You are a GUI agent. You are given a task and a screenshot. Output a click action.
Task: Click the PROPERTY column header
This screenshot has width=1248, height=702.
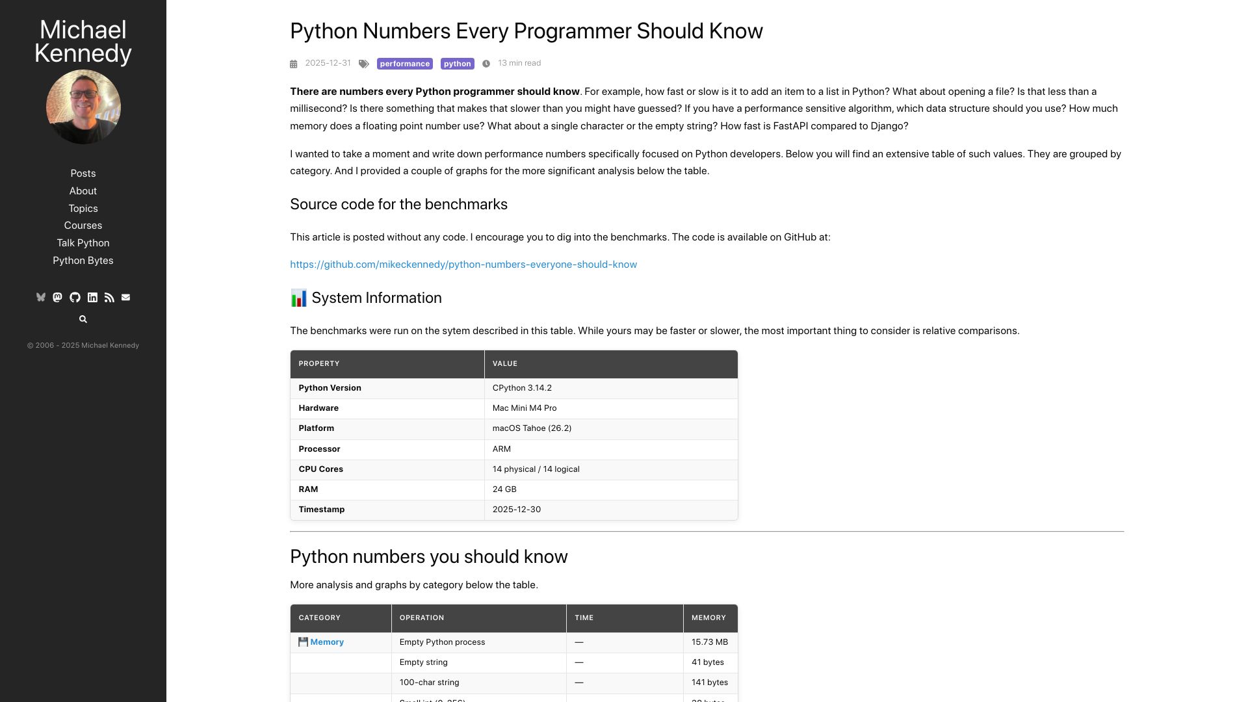point(387,364)
